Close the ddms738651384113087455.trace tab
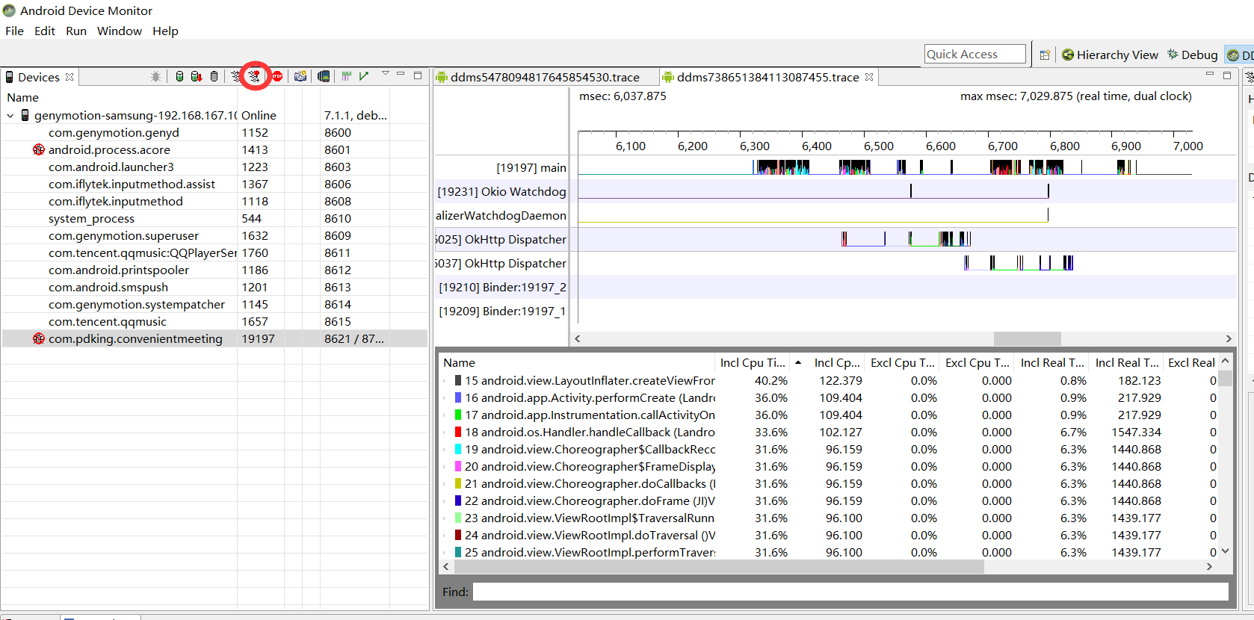1254x620 pixels. (869, 77)
